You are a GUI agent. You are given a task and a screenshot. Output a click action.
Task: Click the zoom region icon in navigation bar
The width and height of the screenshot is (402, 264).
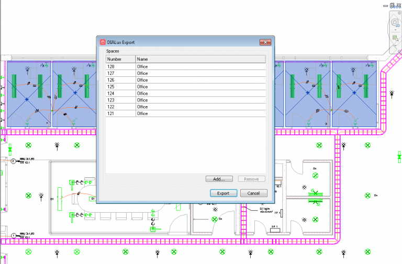(x=395, y=38)
